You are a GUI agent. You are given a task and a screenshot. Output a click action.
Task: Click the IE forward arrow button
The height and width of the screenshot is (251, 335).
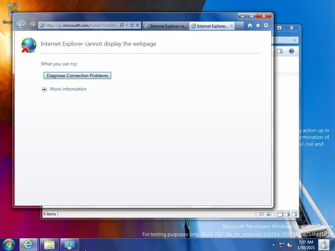tap(32, 25)
